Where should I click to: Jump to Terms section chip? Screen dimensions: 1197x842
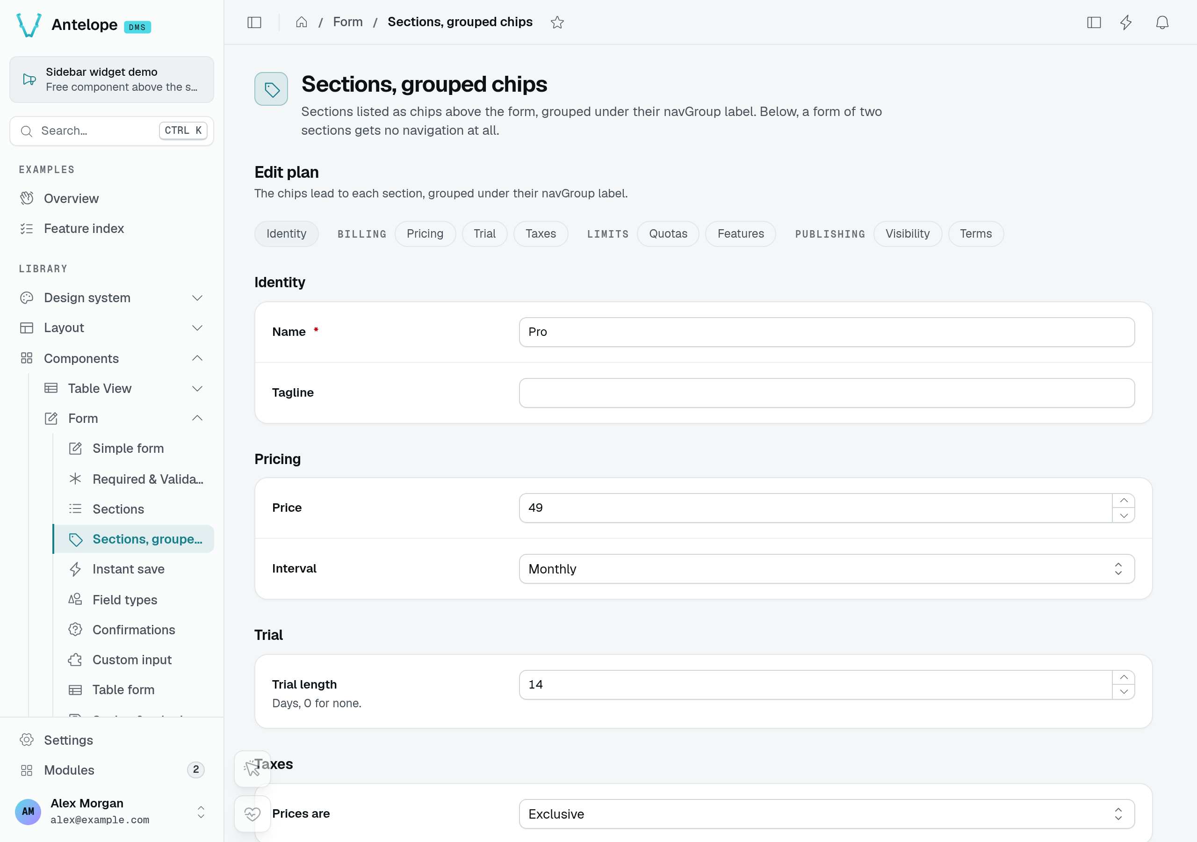coord(975,234)
